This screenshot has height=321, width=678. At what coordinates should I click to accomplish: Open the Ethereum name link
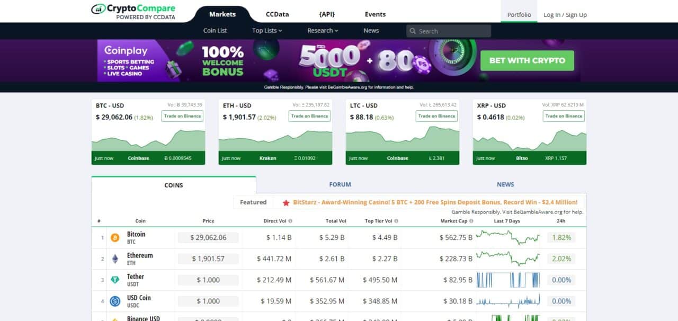click(x=140, y=255)
